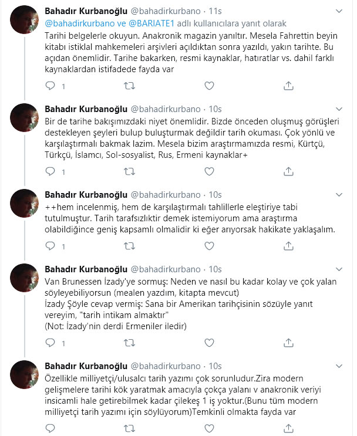Like the 'Tarihi belgelerle okuyun' tweet
Image resolution: width=357 pixels, height=436 pixels.
click(209, 86)
